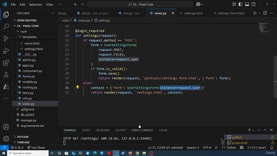Show code actions lightbulb on line 31
277x156 pixels.
(77, 87)
